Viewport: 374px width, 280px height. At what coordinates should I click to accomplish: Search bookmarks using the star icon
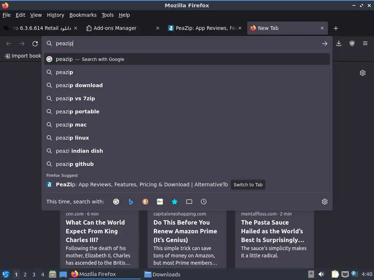(x=175, y=202)
